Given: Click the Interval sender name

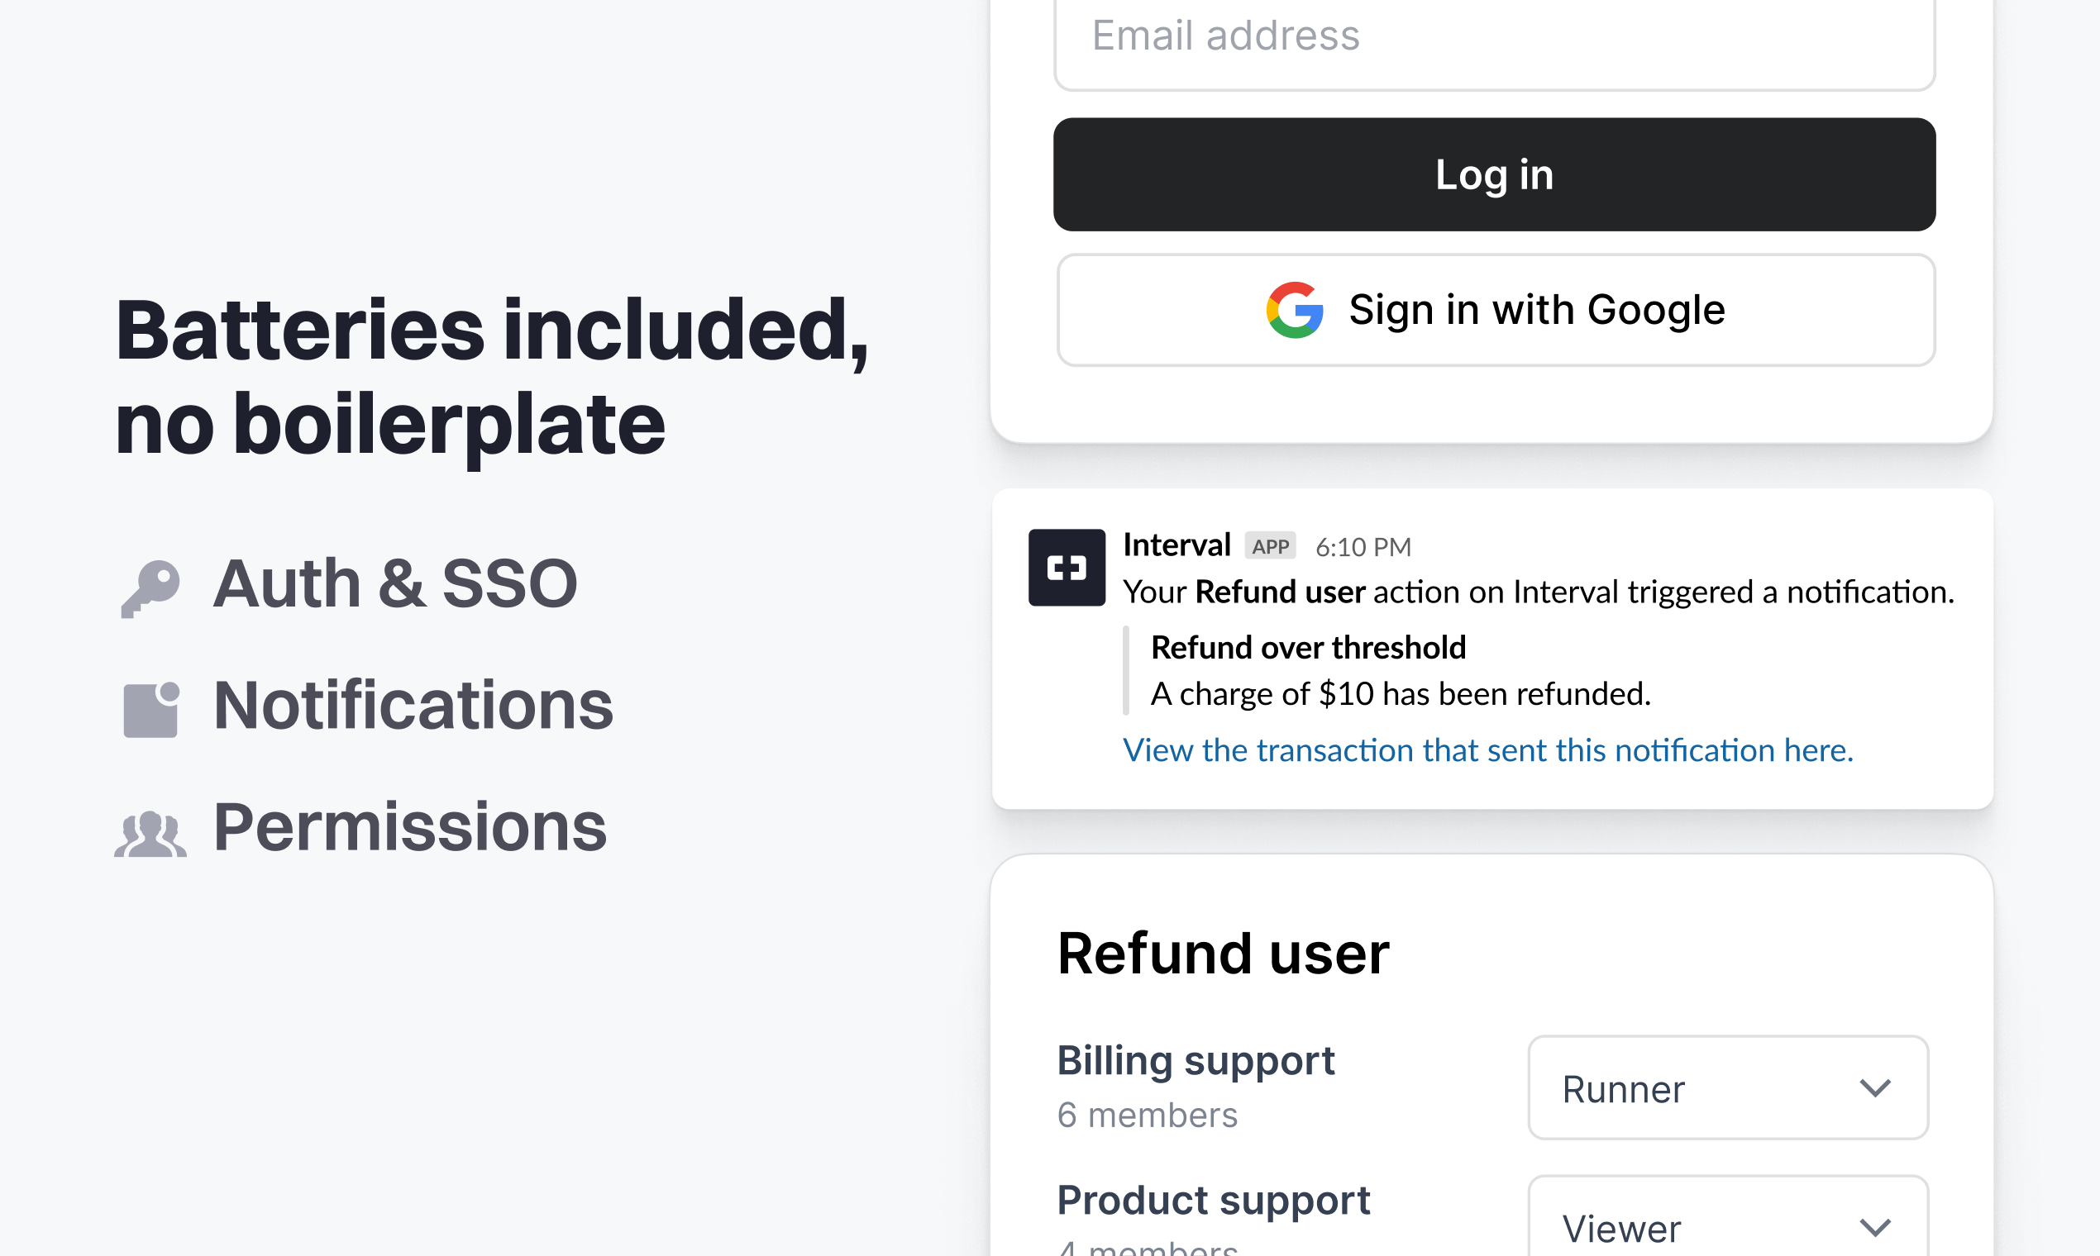Looking at the screenshot, I should click(x=1176, y=545).
